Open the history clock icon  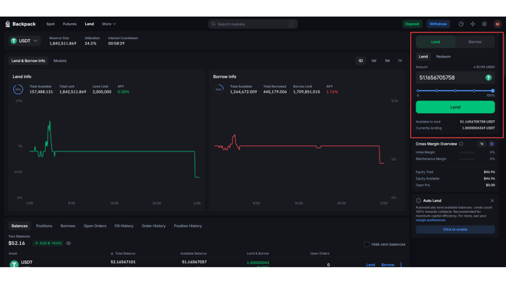[461, 24]
